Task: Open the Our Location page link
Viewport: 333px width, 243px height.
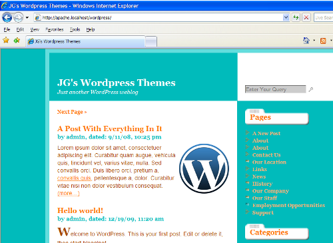Action: click(x=269, y=162)
